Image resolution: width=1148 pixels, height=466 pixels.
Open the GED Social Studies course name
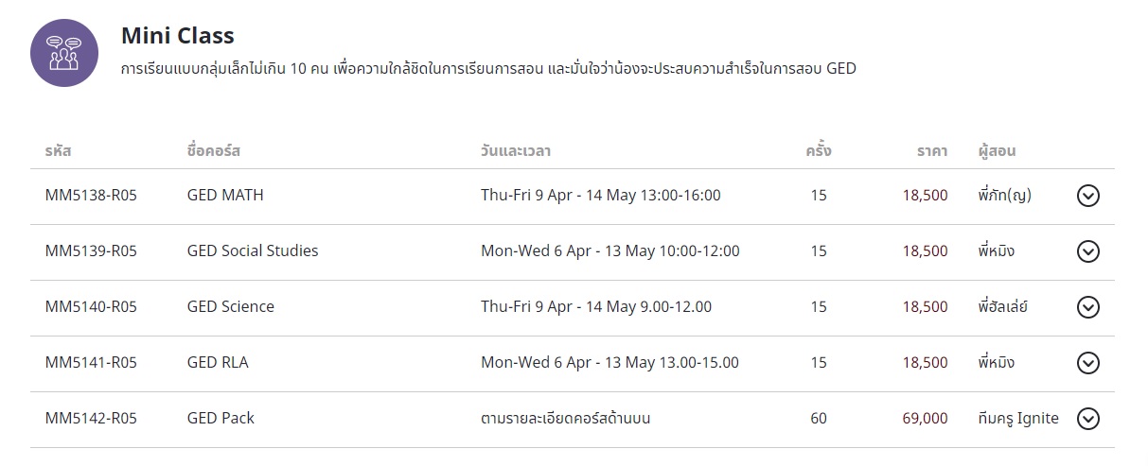pyautogui.click(x=253, y=251)
